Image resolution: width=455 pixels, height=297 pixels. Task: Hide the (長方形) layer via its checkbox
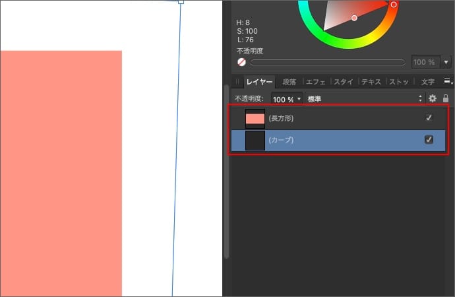click(429, 118)
